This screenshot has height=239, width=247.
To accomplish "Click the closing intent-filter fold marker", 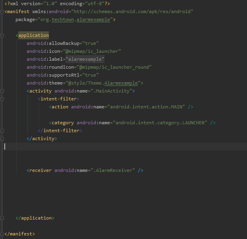I will coord(2,131).
